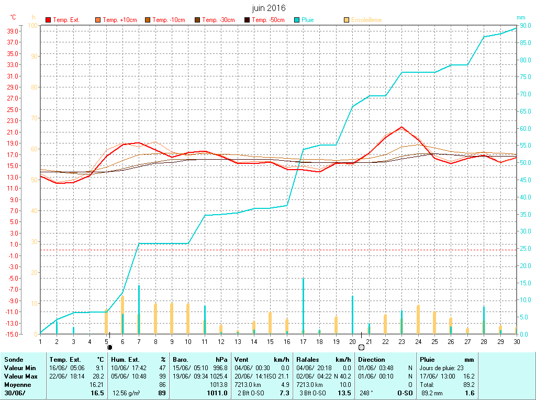Click the yellow Ensoleillement legend swatch
The image size is (536, 400).
(x=347, y=20)
